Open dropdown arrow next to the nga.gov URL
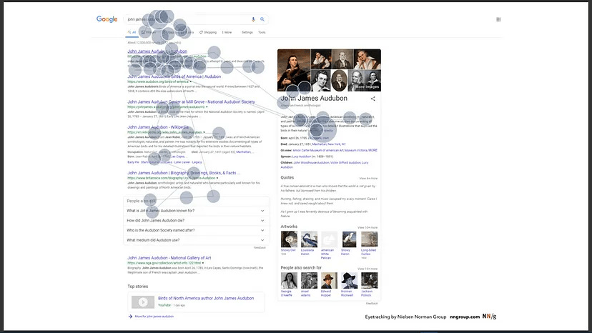The width and height of the screenshot is (592, 333). point(203,263)
